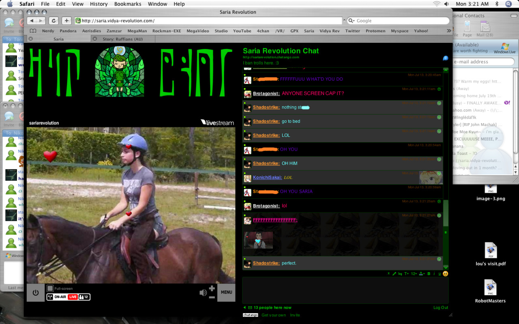The image size is (519, 324).
Task: Open the font size 12 dropdown
Action: click(414, 274)
